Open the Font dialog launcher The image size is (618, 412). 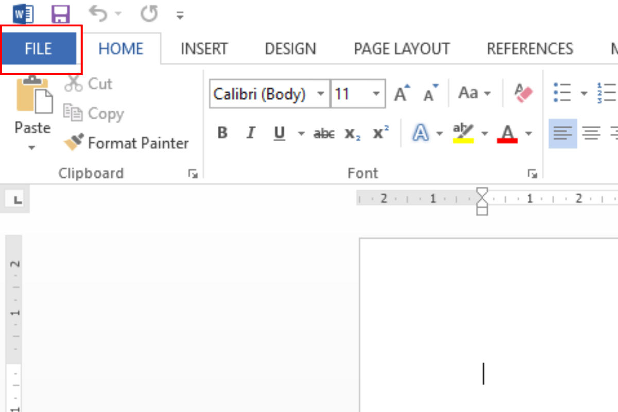coord(533,174)
